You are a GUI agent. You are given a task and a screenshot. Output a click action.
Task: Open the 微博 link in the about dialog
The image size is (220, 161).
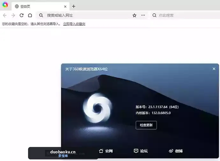click(x=176, y=151)
